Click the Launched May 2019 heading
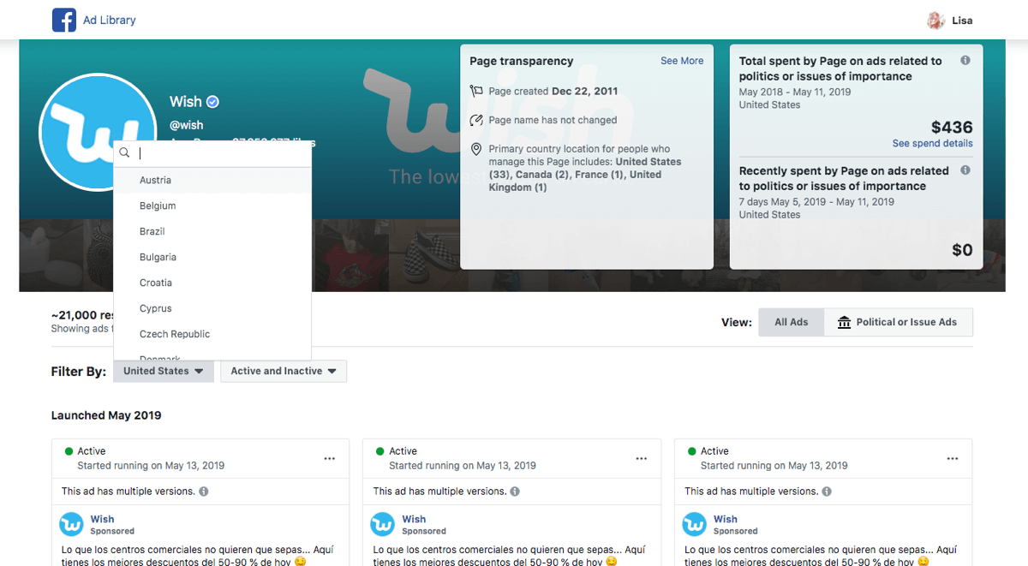 (x=106, y=415)
